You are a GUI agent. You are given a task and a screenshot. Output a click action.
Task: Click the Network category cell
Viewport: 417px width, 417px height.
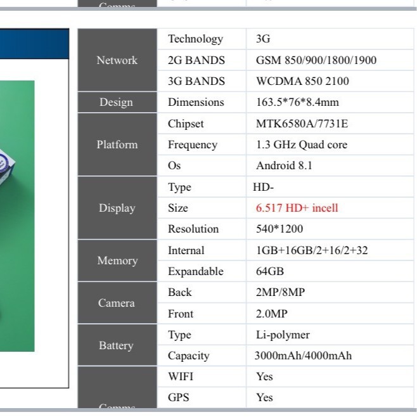(117, 60)
